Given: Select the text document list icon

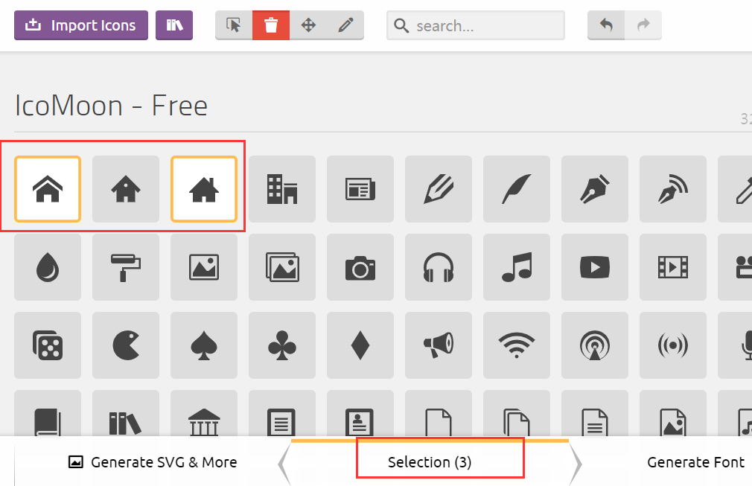Looking at the screenshot, I should 282,413.
